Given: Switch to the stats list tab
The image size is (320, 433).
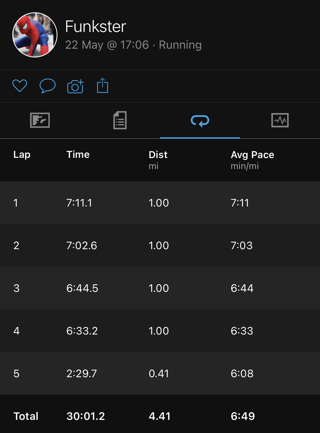Looking at the screenshot, I should (x=120, y=120).
